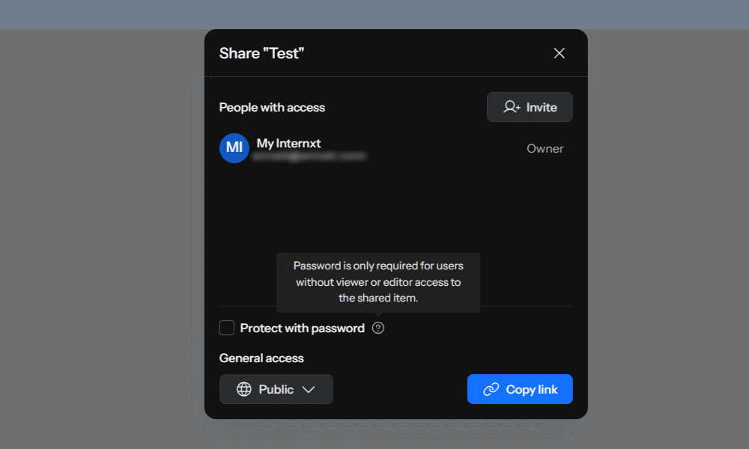Image resolution: width=749 pixels, height=449 pixels.
Task: Click the password requirement tooltip text
Action: [377, 282]
